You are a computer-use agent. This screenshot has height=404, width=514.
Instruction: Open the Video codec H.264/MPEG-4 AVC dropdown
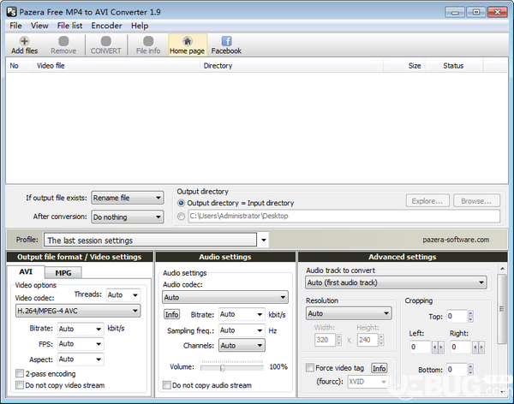[x=78, y=311]
